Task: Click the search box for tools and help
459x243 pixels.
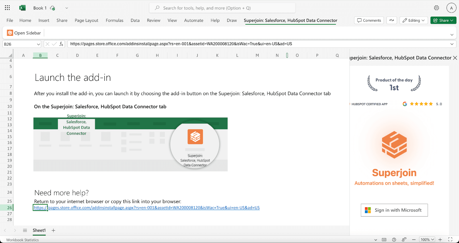Action: point(222,8)
